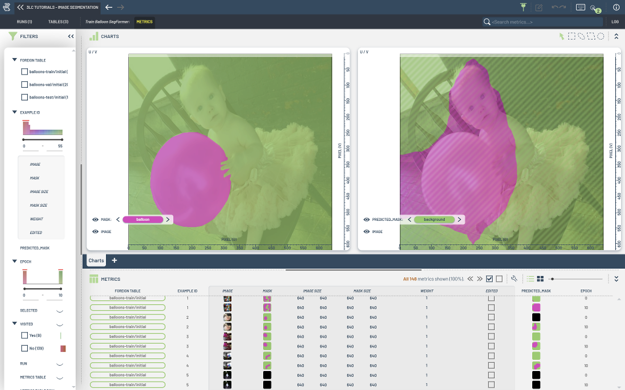Screen dimensions: 625x390
Task: Collapse the Foreign Table filter section
Action: [x=14, y=60]
